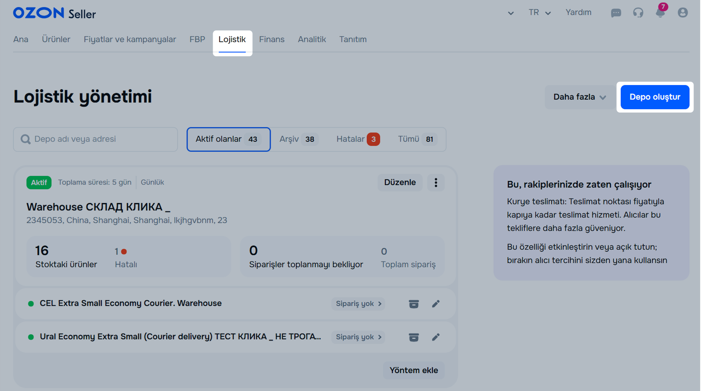Expand the TR language dropdown

tap(540, 13)
